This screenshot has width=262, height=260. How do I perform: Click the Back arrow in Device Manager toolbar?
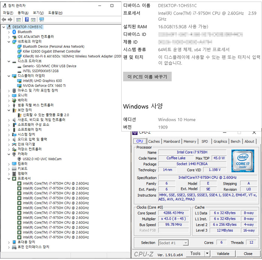point(4,19)
